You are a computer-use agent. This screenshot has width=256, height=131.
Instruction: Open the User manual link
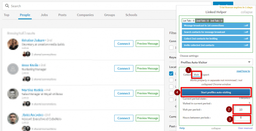coord(245,128)
